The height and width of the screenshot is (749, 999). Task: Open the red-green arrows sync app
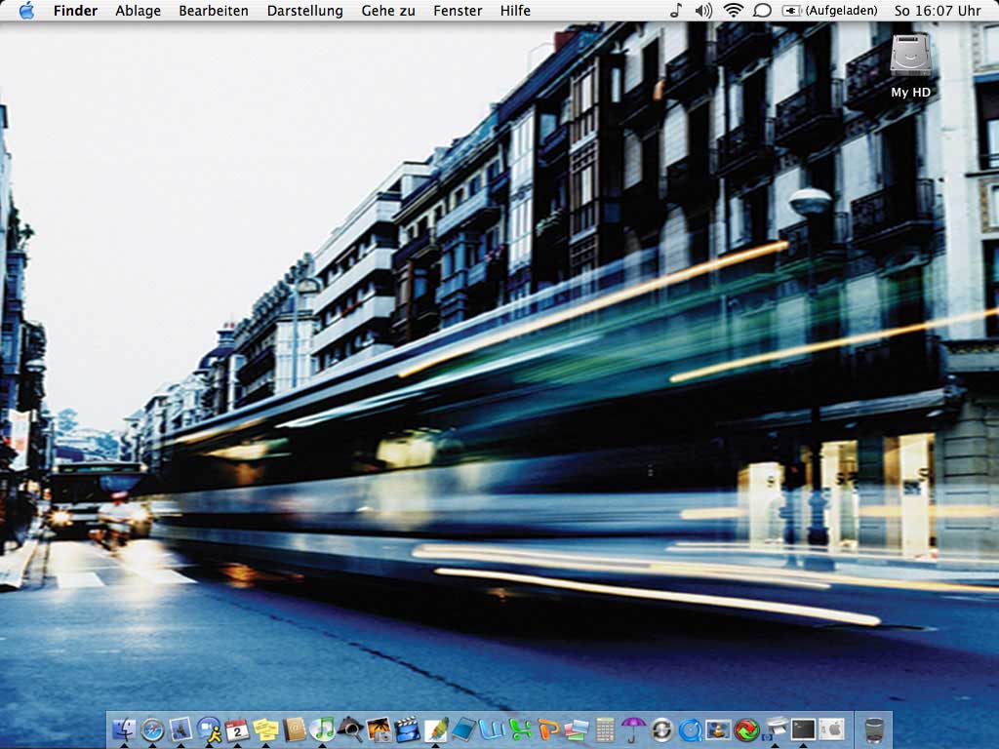click(746, 729)
